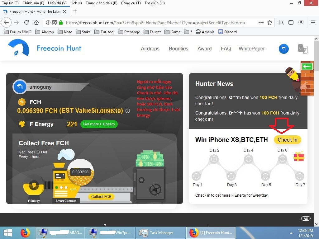Screen dimensions: 319x239
Task: Click Get more F Energy button
Action: 99,124
